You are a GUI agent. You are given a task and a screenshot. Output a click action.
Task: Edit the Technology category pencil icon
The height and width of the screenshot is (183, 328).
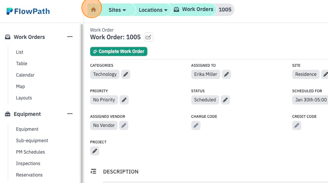[125, 74]
